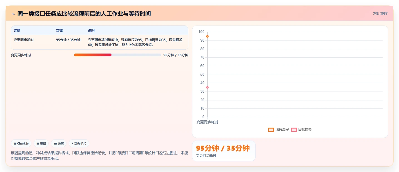Click the 变更同步耗时 progress bar
This screenshot has height=172, width=399.
click(117, 55)
